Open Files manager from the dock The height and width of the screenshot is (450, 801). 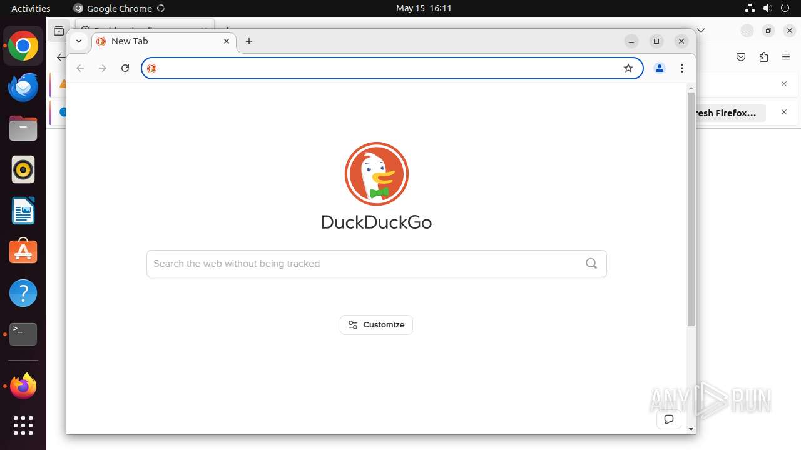click(x=23, y=128)
